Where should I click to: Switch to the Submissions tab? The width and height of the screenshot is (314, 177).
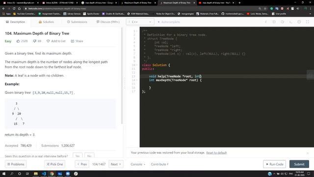77,22
